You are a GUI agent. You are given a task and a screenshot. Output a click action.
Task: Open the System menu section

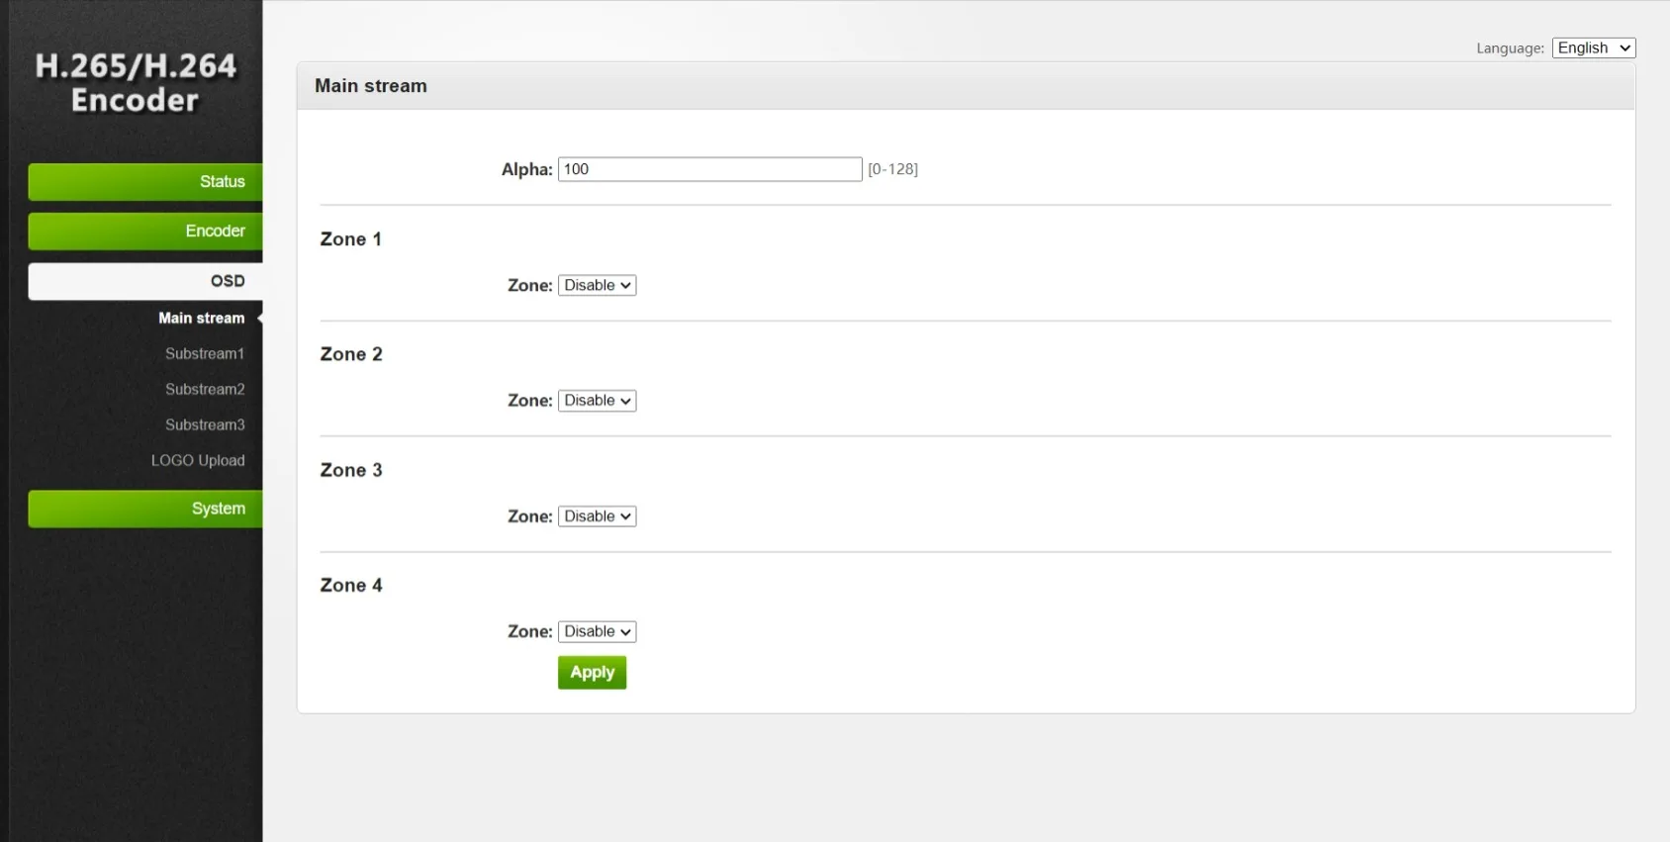click(x=145, y=509)
